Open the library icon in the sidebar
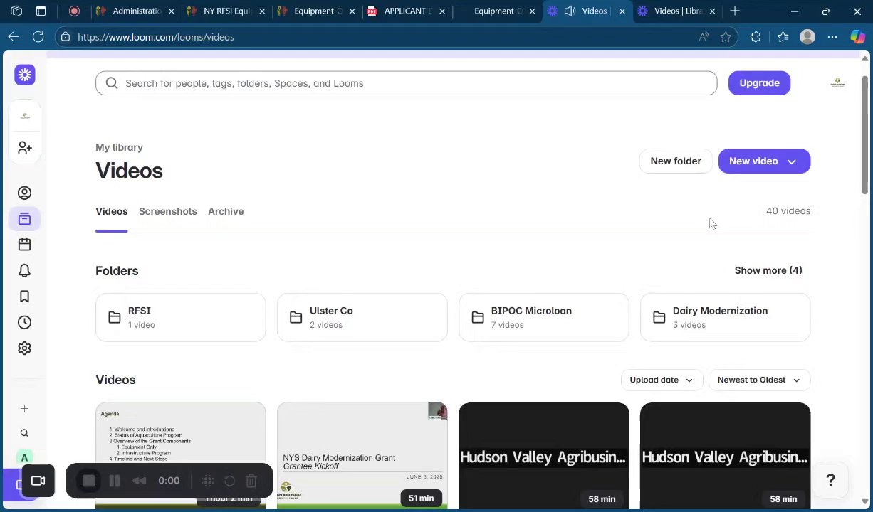 click(25, 219)
